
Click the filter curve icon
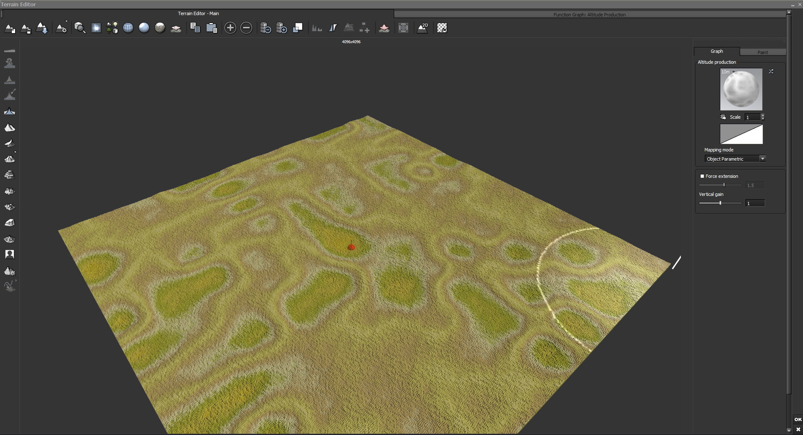pyautogui.click(x=333, y=28)
